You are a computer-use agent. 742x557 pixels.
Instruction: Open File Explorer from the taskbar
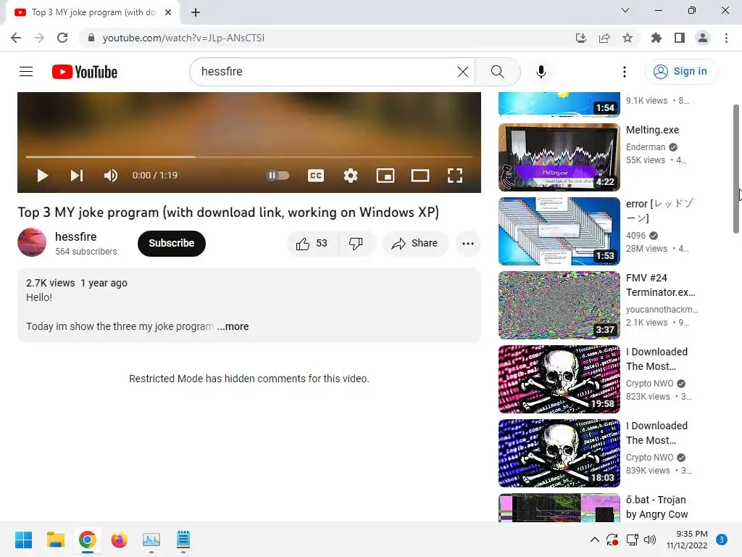click(x=55, y=540)
